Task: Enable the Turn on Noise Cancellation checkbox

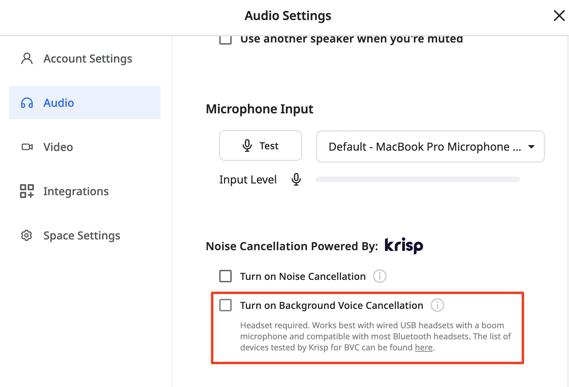Action: click(x=225, y=276)
